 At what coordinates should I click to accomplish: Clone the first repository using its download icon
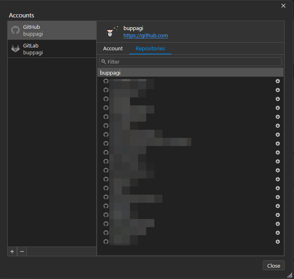coord(278,81)
